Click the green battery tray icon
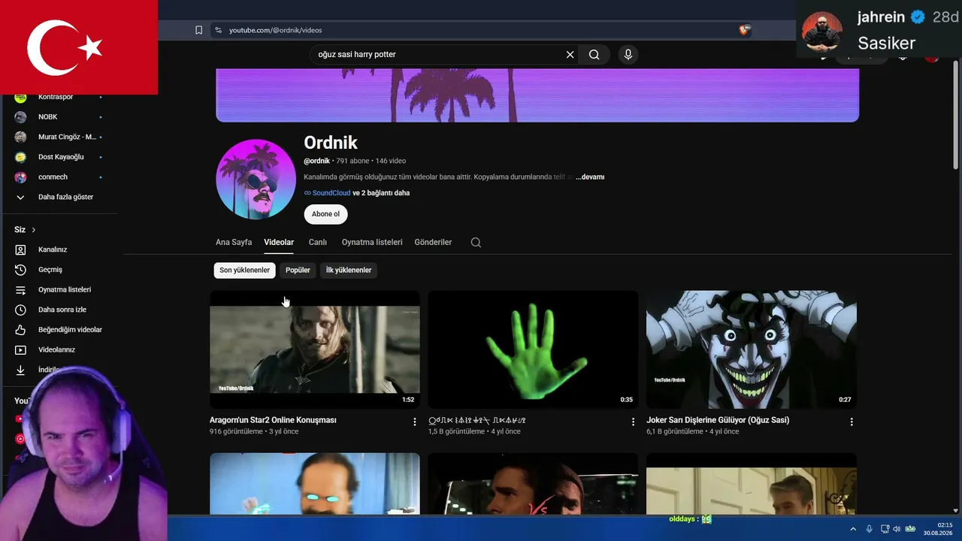 click(x=910, y=529)
